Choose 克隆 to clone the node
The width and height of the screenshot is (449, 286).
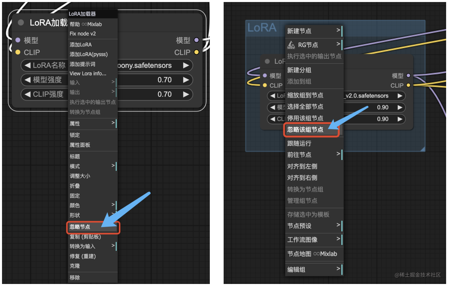(x=93, y=266)
